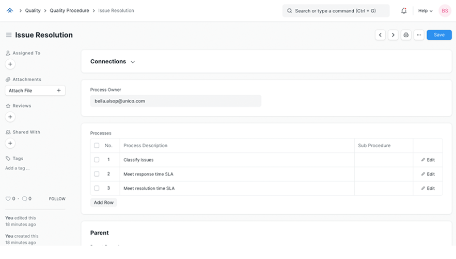This screenshot has height=259, width=456.
Task: Click the Process Owner email field
Action: pos(176,101)
